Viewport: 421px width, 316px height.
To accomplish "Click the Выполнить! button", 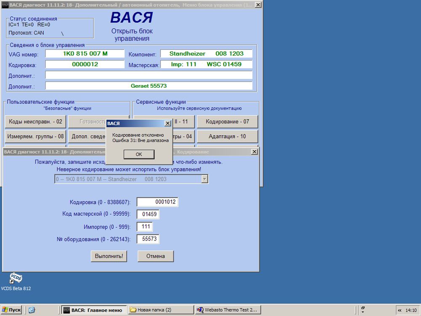I will click(109, 256).
